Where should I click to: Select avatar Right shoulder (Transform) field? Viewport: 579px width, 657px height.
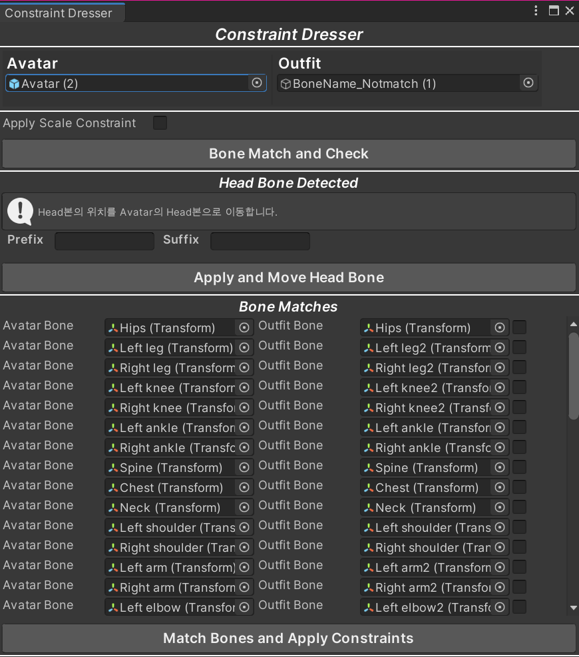179,548
